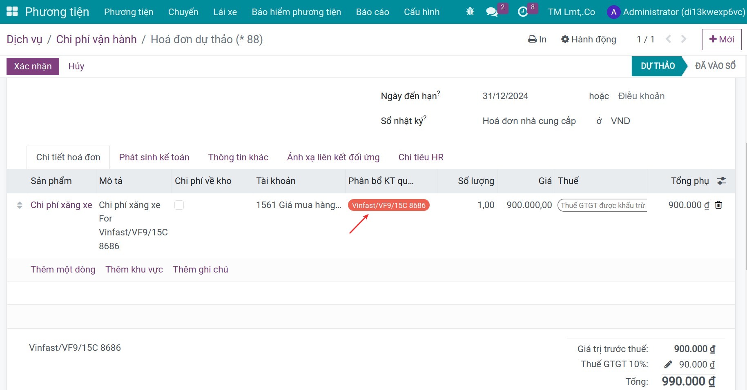This screenshot has width=747, height=390.
Task: Open the activities clock icon
Action: (x=523, y=12)
